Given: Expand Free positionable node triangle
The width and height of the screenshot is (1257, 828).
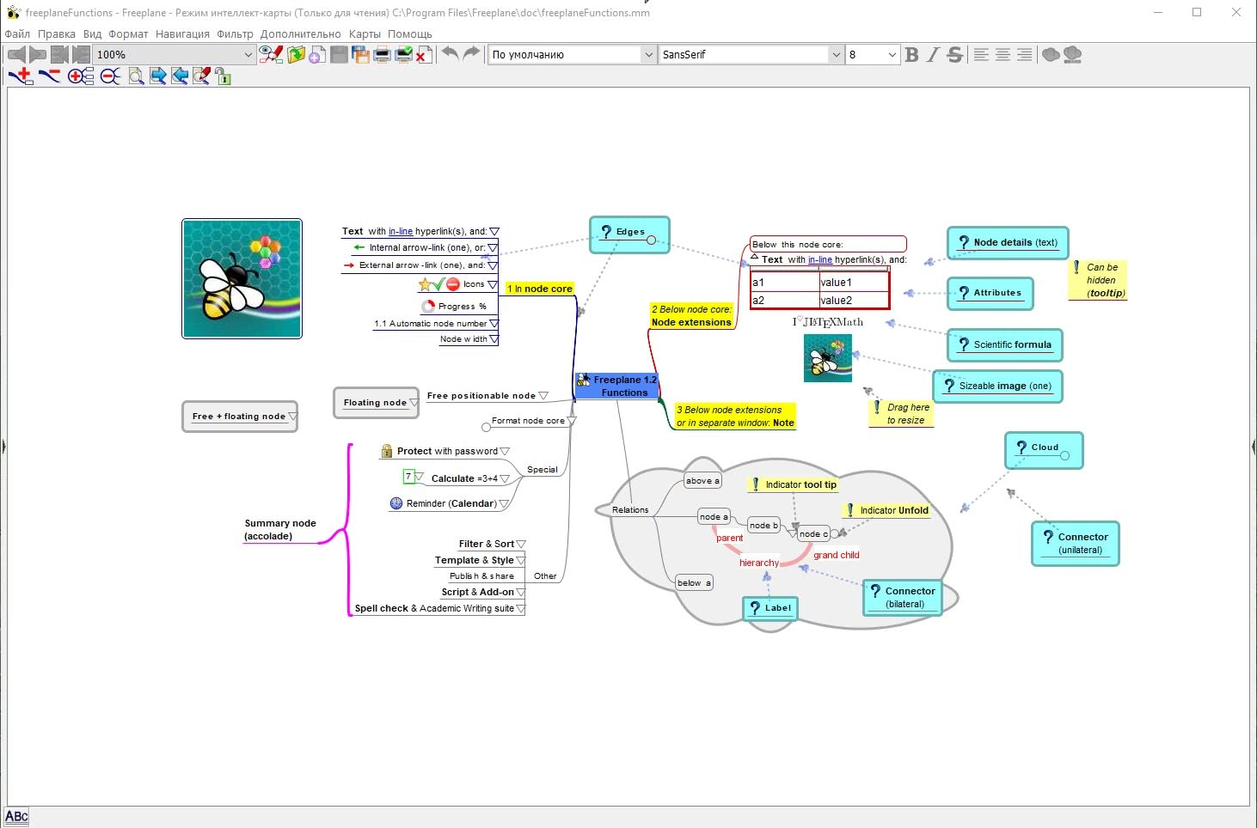Looking at the screenshot, I should click(x=543, y=396).
